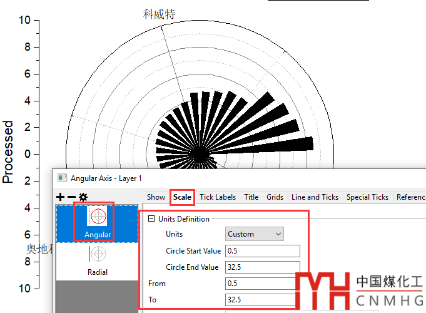The image size is (426, 313).
Task: Open the Title tab
Action: tap(251, 197)
